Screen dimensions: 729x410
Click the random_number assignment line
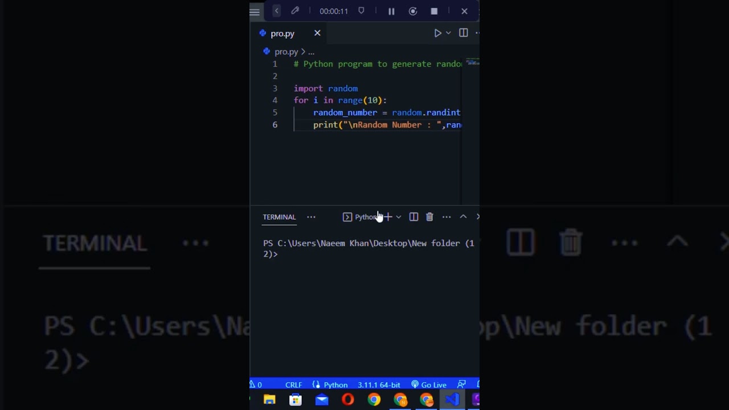point(387,113)
